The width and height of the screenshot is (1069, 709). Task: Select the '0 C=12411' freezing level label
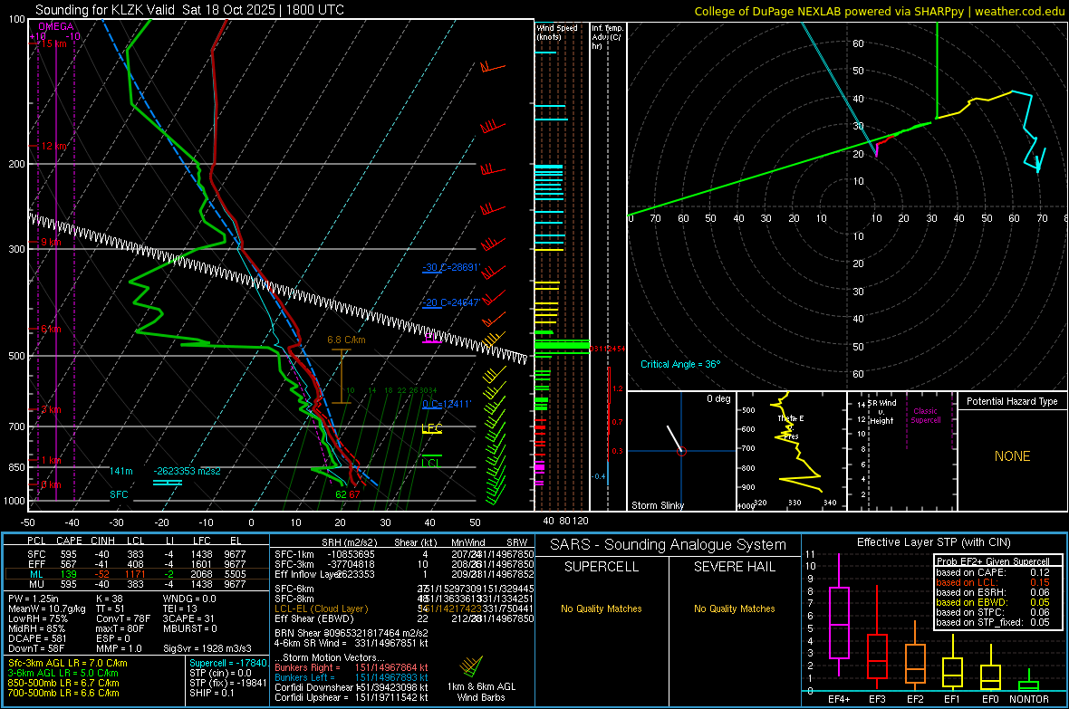coord(447,404)
